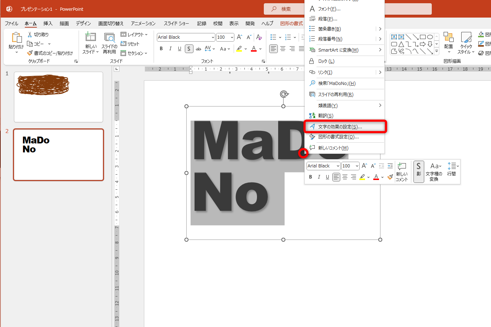The height and width of the screenshot is (327, 491).
Task: Click the Format Painter (書式のコピー/貼り付け) icon
Action: coord(31,53)
